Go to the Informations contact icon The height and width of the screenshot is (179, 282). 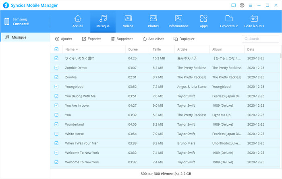tap(178, 21)
